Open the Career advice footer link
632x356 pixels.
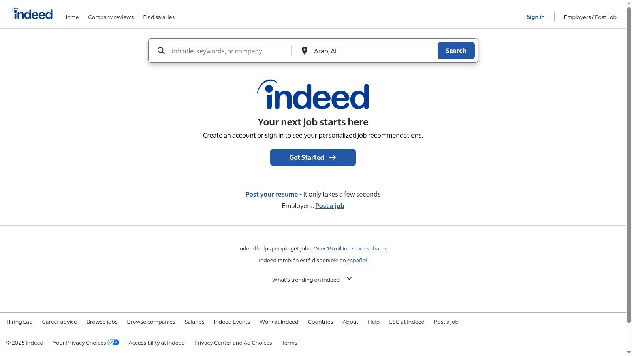tap(59, 322)
